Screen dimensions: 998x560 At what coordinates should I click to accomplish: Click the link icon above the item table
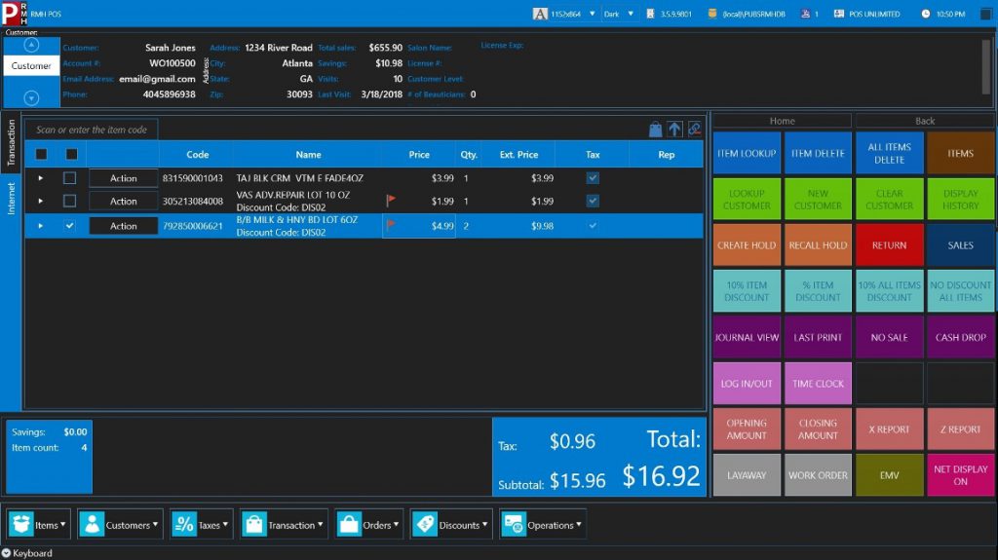point(694,129)
